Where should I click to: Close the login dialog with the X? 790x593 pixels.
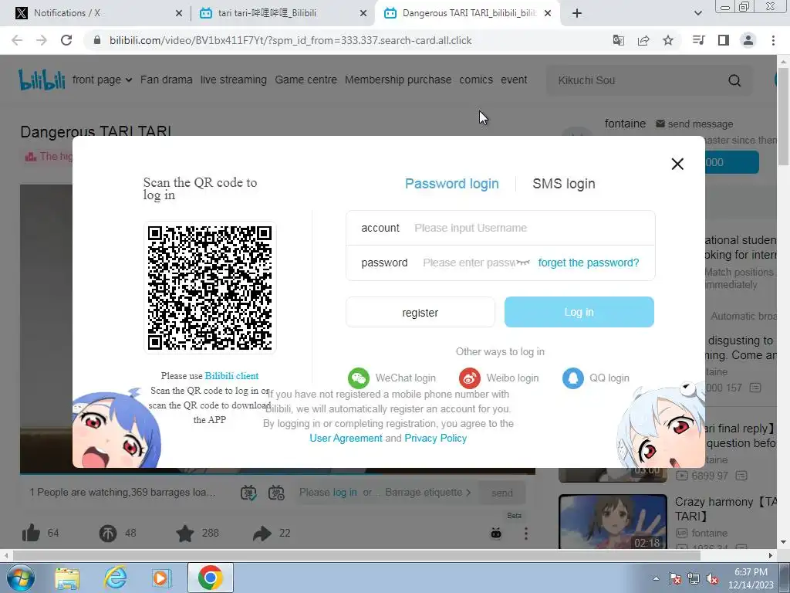[x=677, y=164]
